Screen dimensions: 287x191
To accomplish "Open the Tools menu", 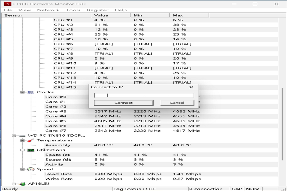I will pos(73,10).
